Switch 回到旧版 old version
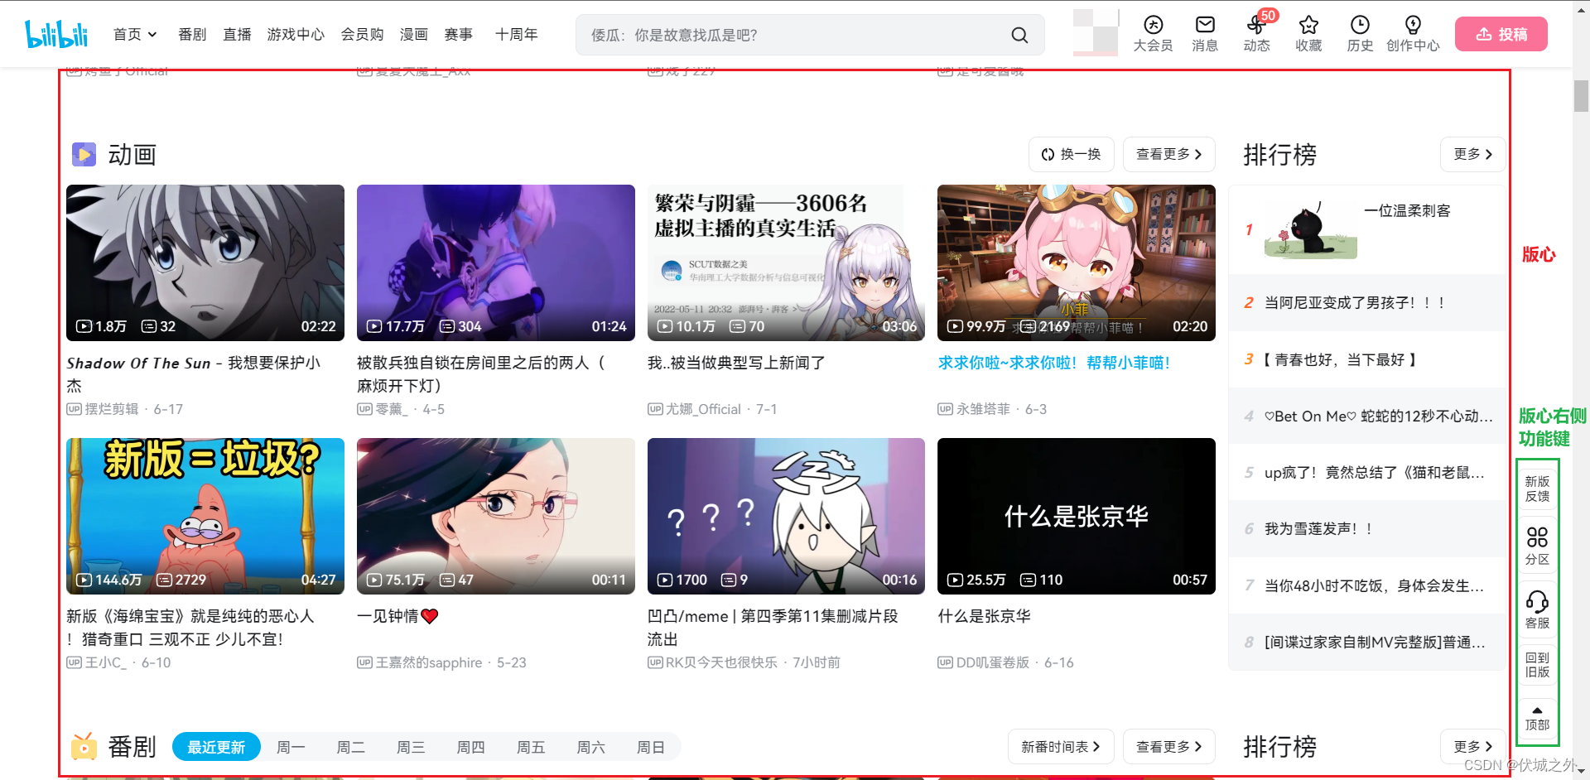This screenshot has width=1590, height=780. coord(1537,665)
